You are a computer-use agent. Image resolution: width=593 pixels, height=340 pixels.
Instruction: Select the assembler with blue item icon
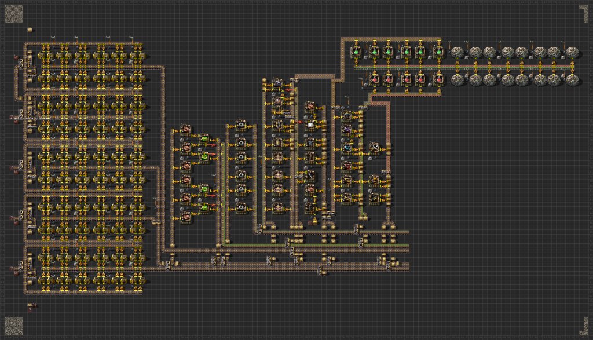point(346,148)
